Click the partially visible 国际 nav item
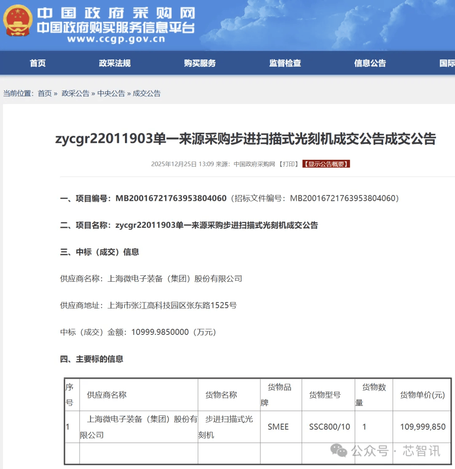Image resolution: width=455 pixels, height=469 pixels. click(x=447, y=63)
